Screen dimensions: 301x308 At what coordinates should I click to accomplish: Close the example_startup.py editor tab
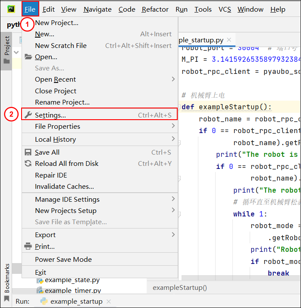point(229,40)
